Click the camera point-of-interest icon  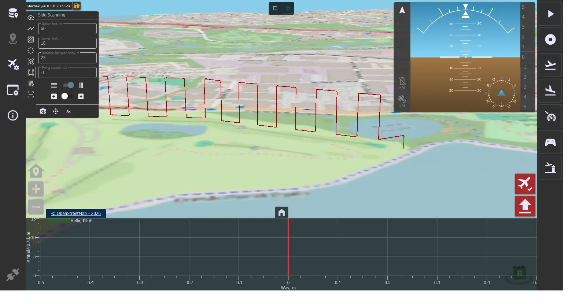click(x=43, y=111)
